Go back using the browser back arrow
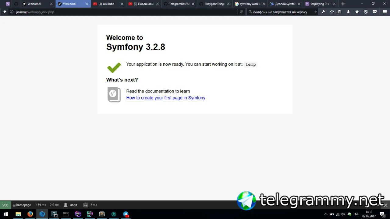This screenshot has width=390, height=219. (5, 12)
